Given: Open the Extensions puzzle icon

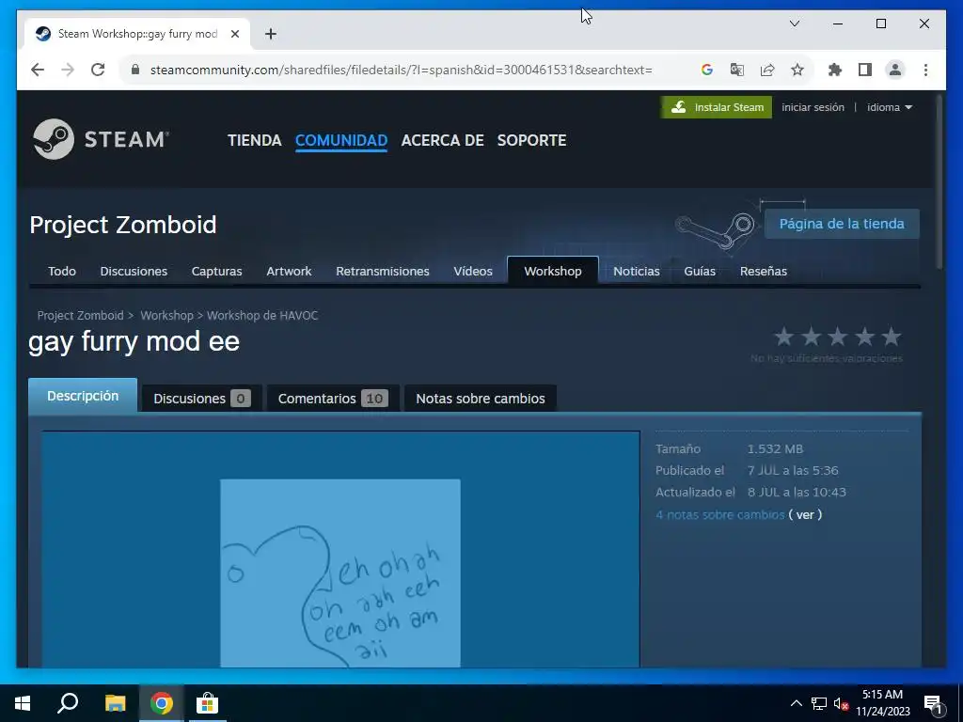Looking at the screenshot, I should (x=835, y=70).
